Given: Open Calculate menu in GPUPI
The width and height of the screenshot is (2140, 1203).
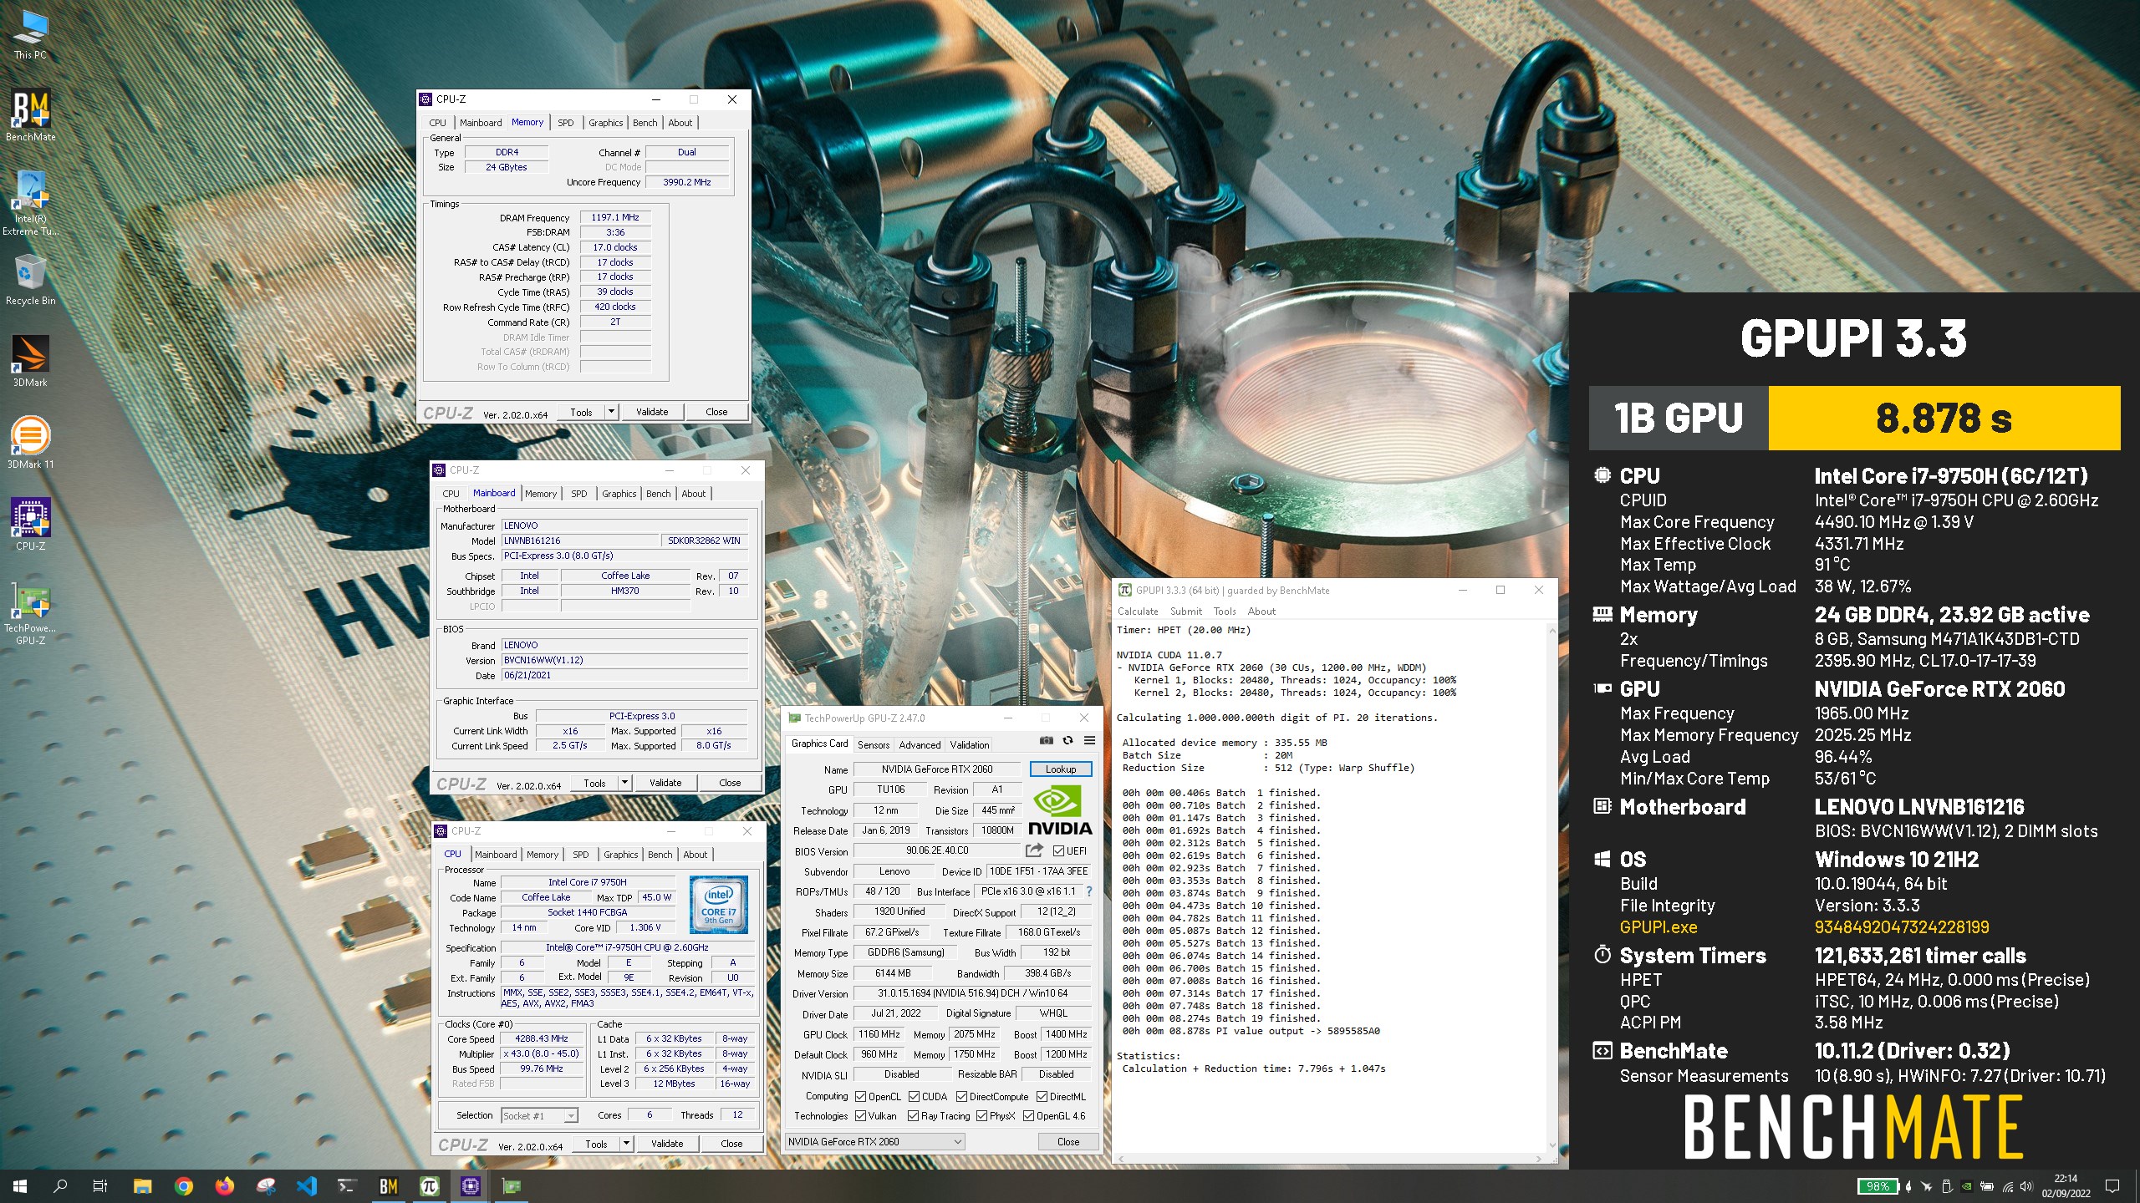Looking at the screenshot, I should tap(1138, 611).
